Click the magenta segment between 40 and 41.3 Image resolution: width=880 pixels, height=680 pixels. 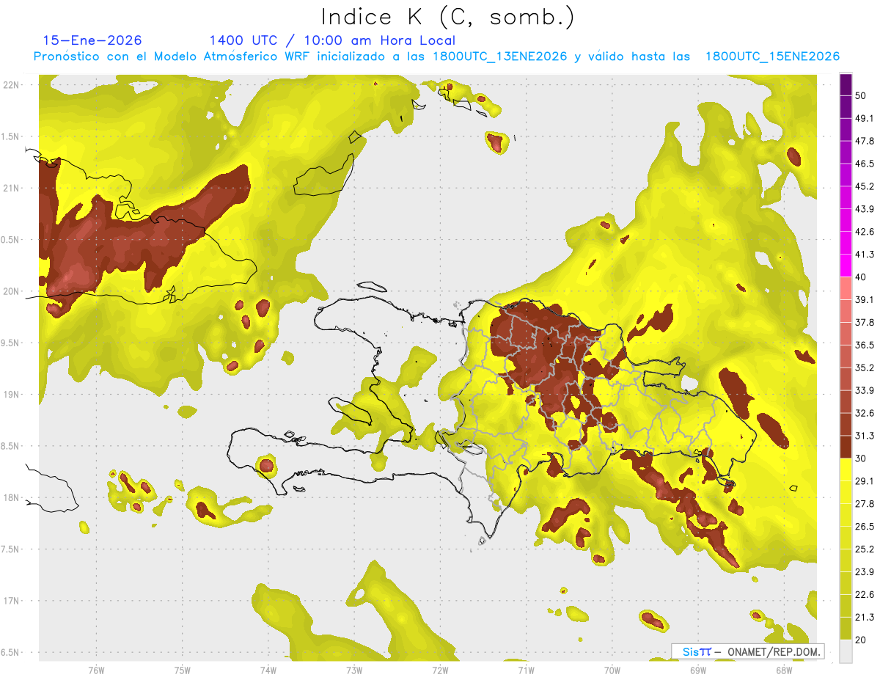[846, 266]
